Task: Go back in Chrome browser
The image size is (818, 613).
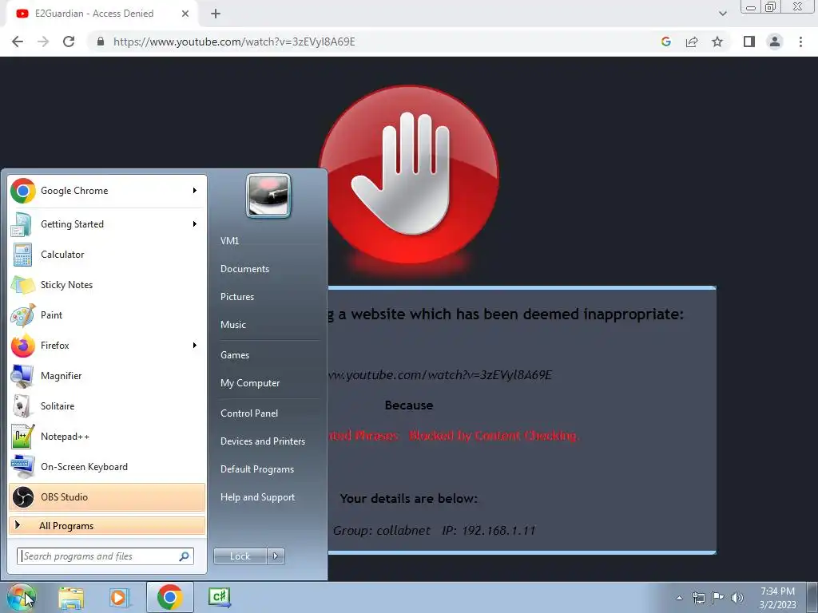Action: coord(18,42)
